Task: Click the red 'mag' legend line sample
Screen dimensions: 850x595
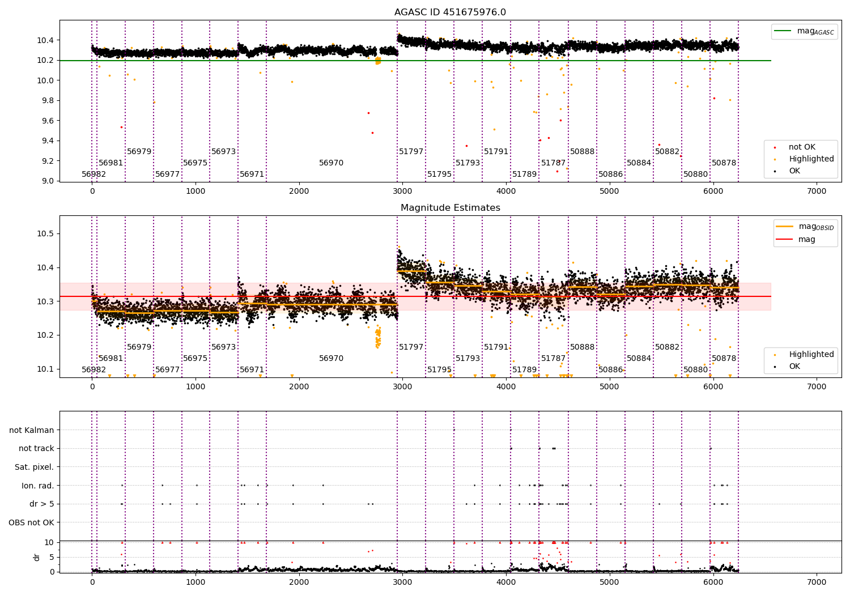Action: pos(785,239)
